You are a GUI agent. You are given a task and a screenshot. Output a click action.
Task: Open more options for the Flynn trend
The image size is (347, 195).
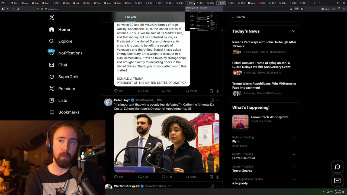click(x=295, y=138)
